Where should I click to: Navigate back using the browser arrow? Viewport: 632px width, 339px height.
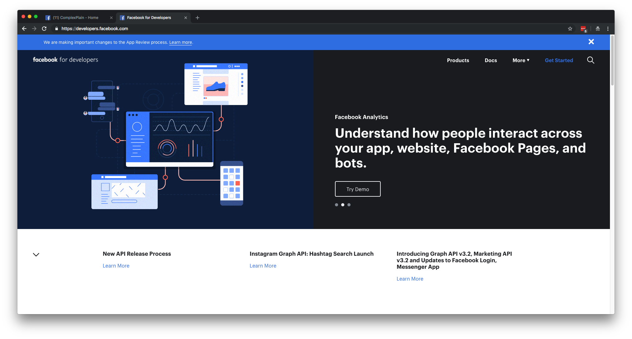pyautogui.click(x=24, y=29)
